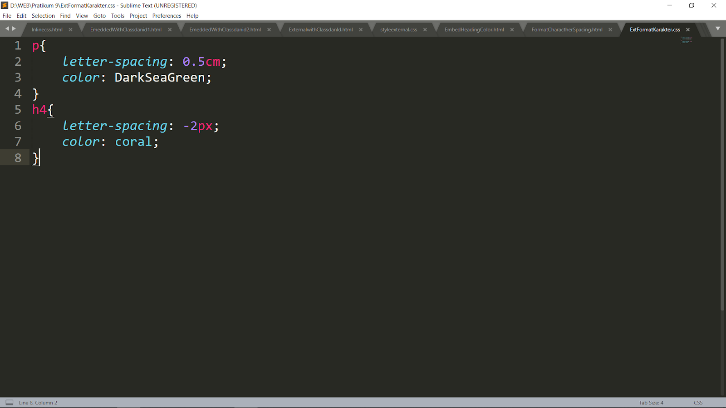Open the Goto menu

click(x=99, y=15)
